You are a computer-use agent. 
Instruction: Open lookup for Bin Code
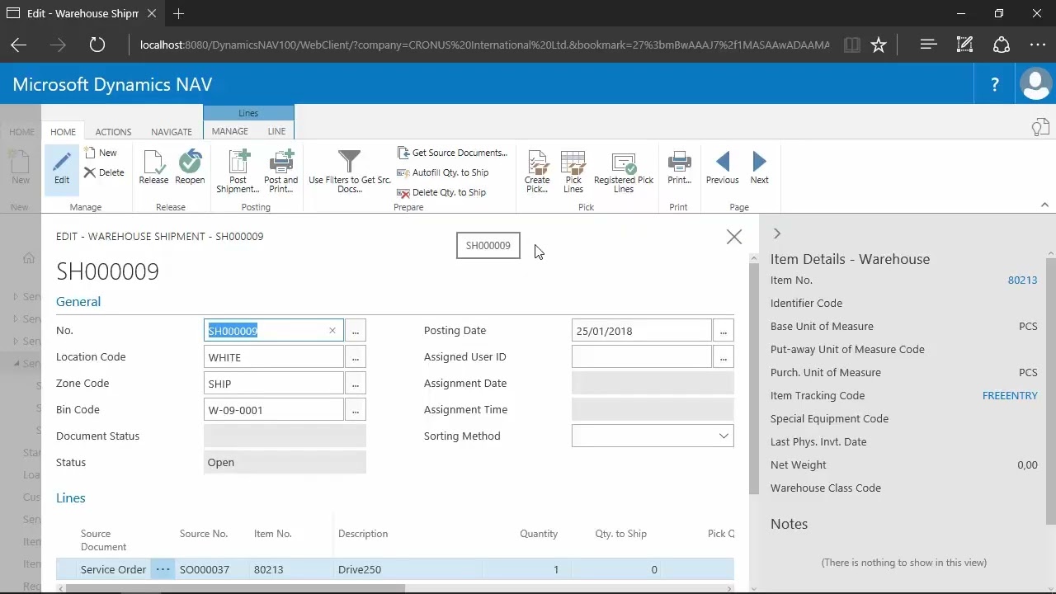[356, 410]
